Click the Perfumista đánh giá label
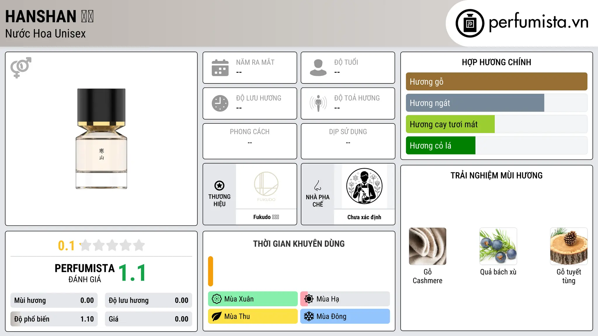Screen dimensions: 598x336 (85, 273)
